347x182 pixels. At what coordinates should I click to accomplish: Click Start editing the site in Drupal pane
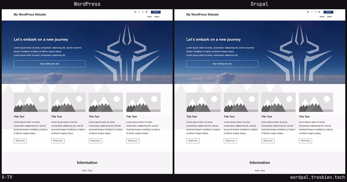tap(222, 64)
